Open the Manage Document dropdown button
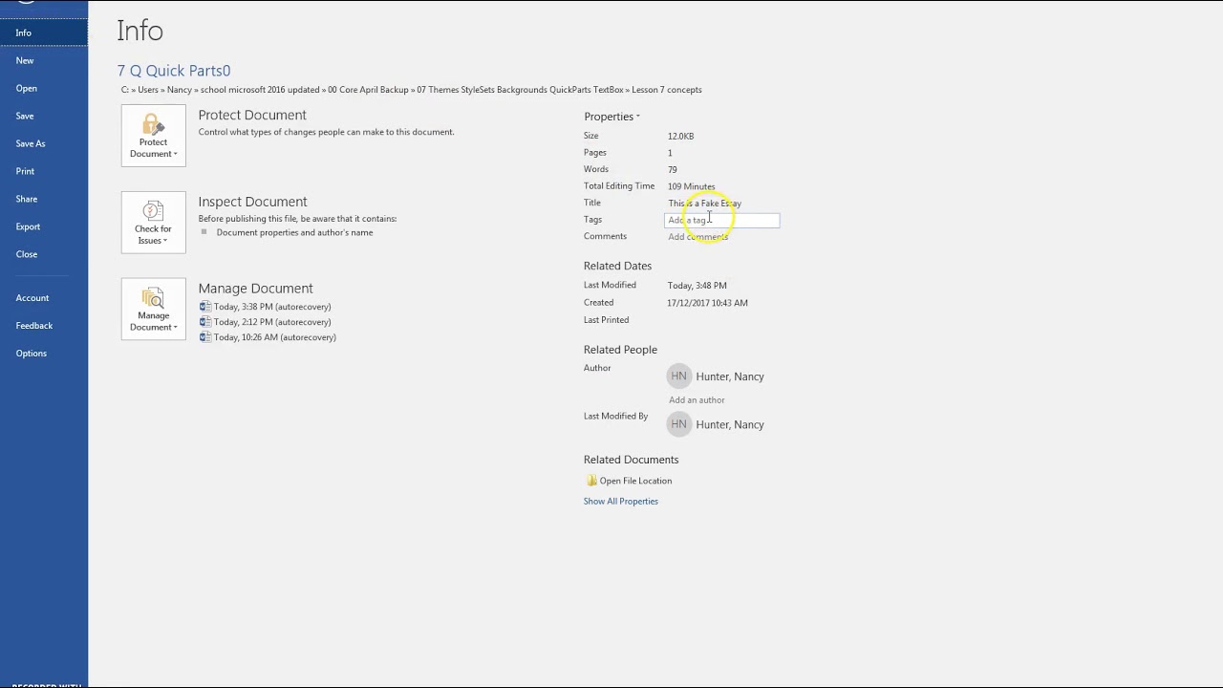The image size is (1223, 688). coord(153,310)
